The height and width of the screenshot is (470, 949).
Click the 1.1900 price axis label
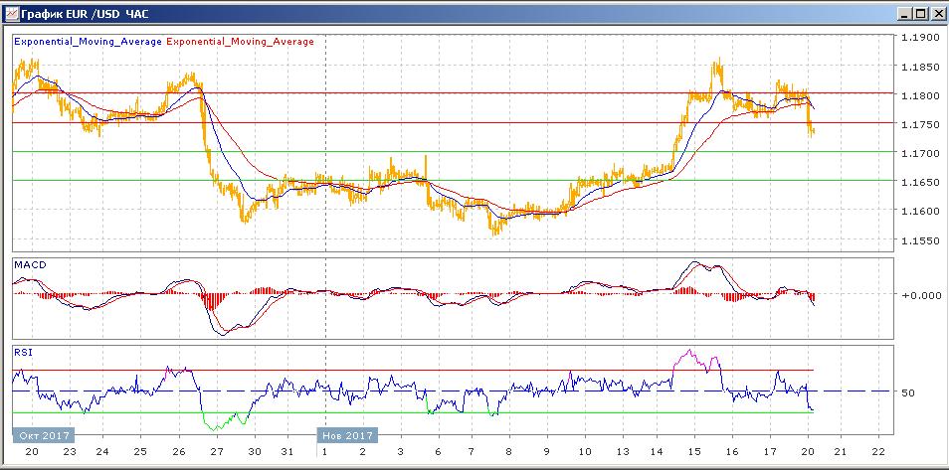[917, 38]
